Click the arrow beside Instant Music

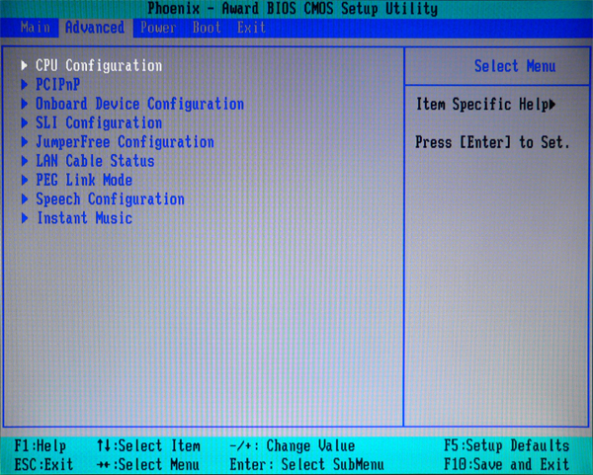point(25,218)
